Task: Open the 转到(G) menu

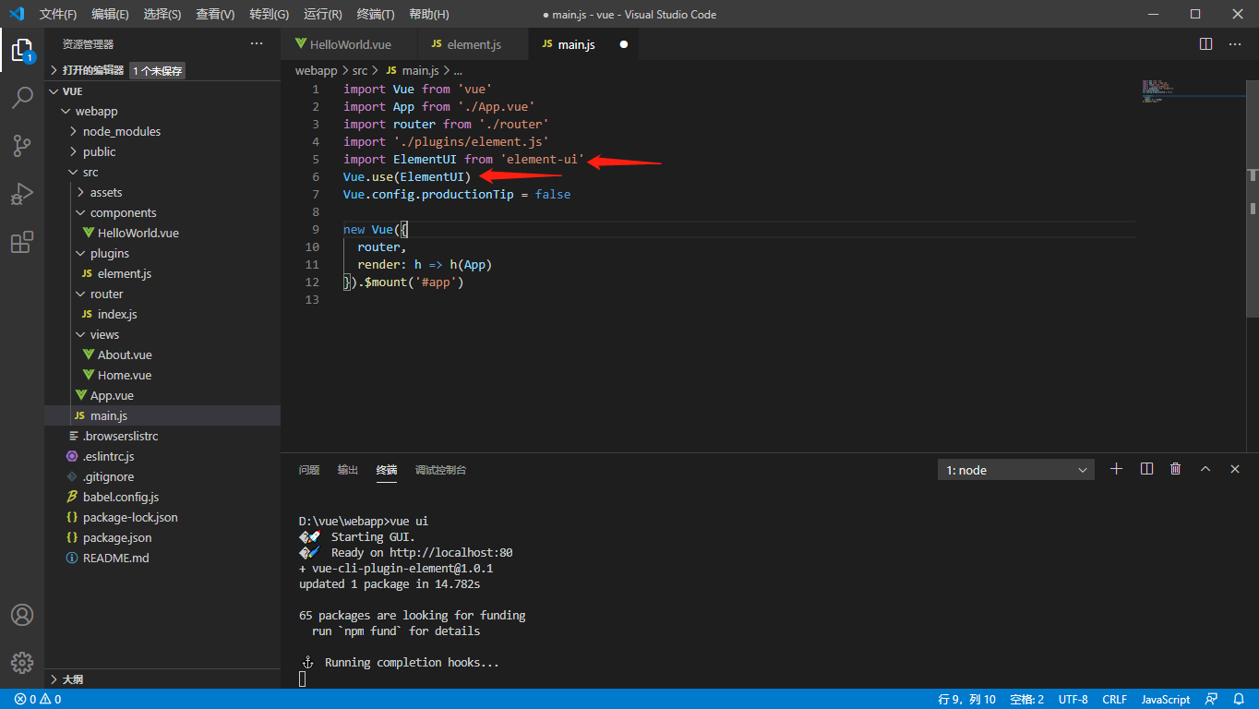Action: [269, 14]
